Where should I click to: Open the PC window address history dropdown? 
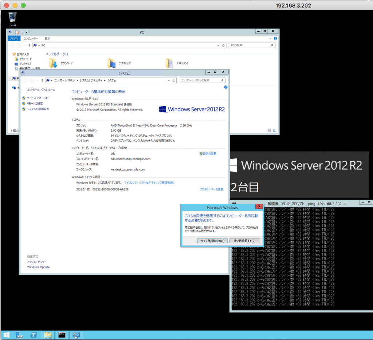[x=218, y=45]
